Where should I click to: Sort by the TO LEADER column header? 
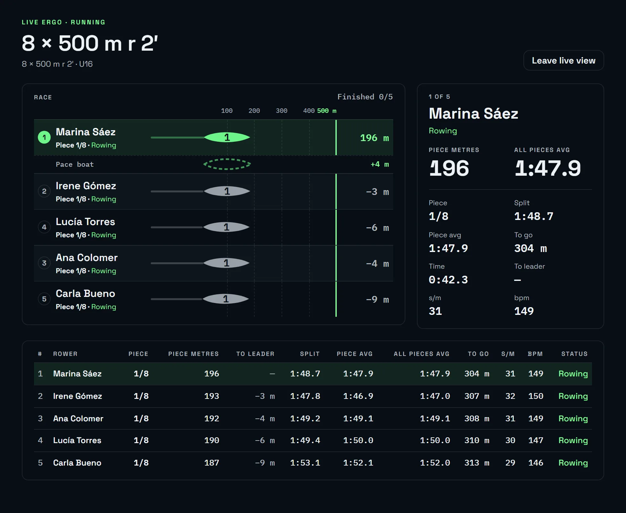[x=255, y=354]
